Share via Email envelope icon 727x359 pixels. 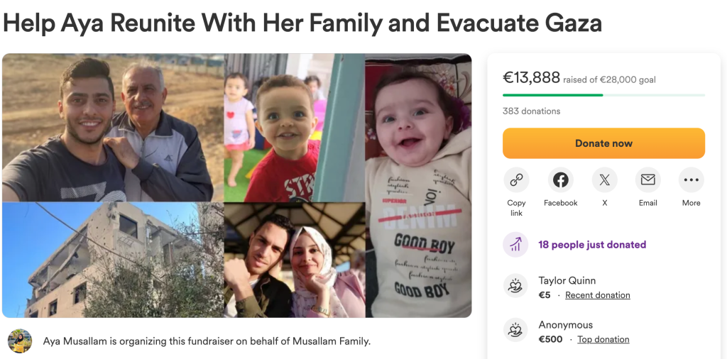[x=647, y=180]
